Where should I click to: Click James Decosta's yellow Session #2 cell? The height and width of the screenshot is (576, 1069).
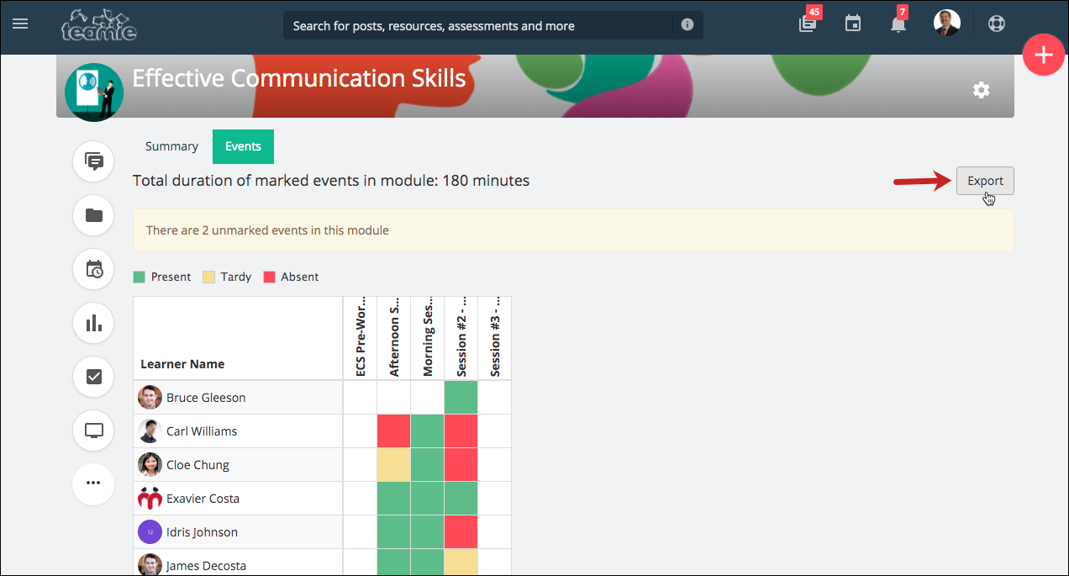[x=461, y=563]
